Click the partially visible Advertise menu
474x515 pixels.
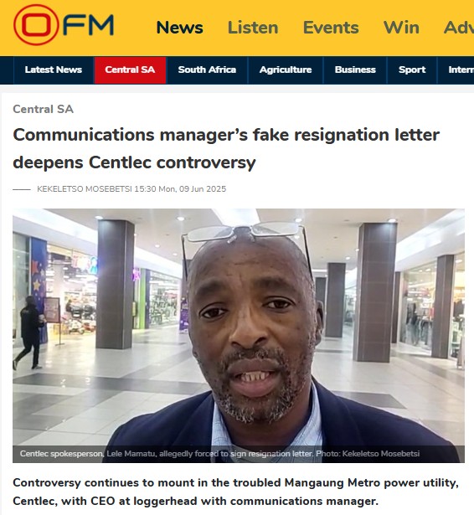pos(459,28)
